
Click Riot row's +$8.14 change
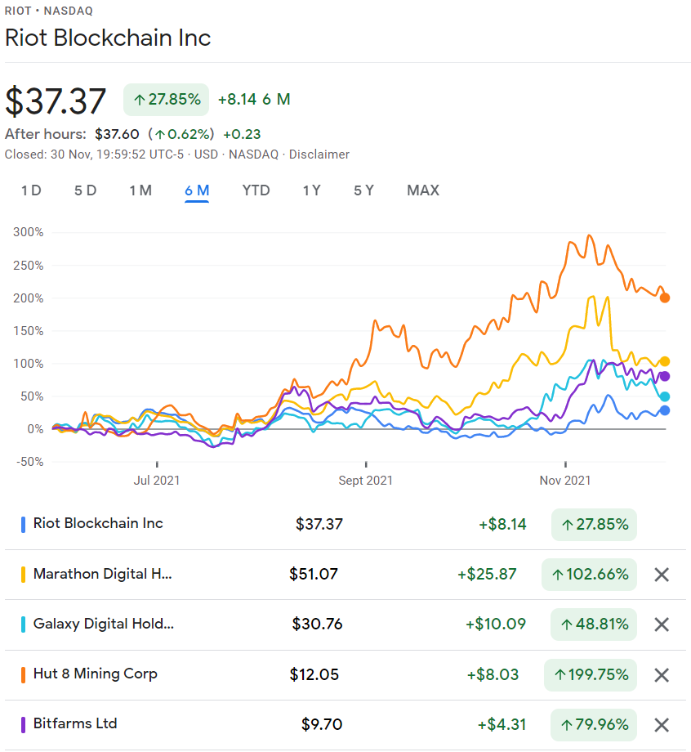pyautogui.click(x=502, y=524)
